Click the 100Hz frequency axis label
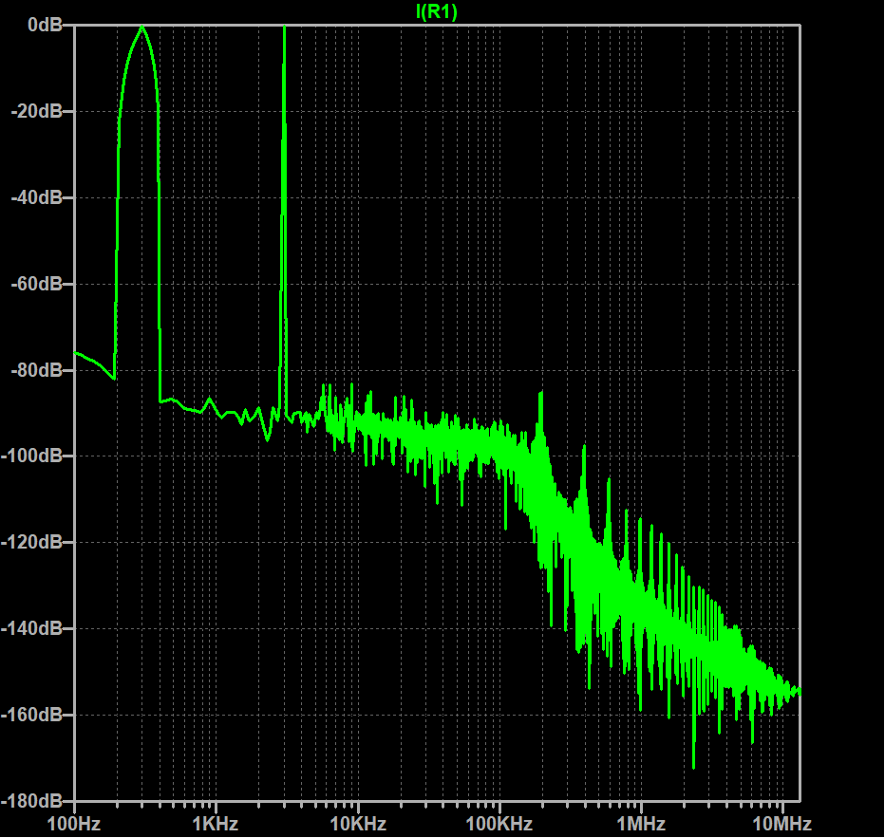 click(x=74, y=824)
